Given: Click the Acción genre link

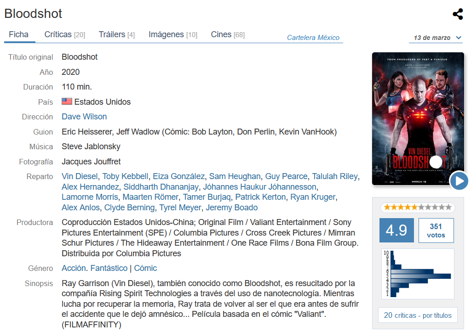Looking at the screenshot, I should (x=74, y=268).
